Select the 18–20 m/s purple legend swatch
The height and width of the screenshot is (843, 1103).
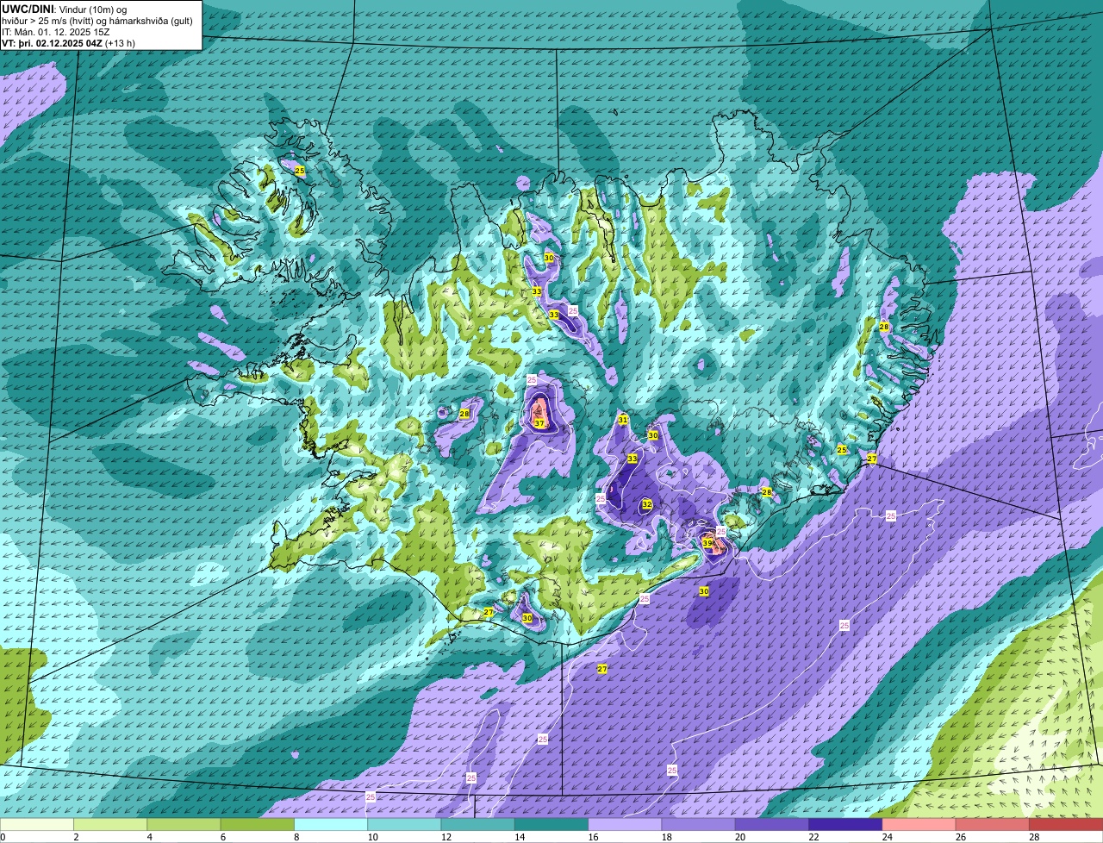pyautogui.click(x=699, y=825)
